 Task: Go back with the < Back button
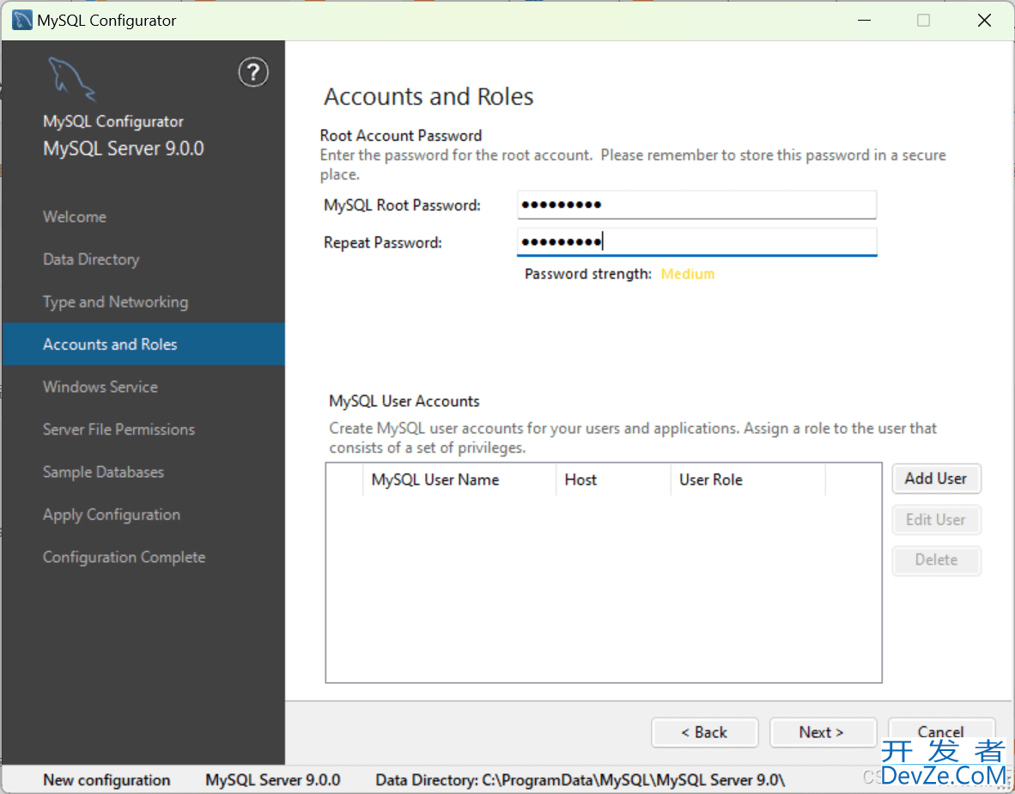[x=704, y=732]
